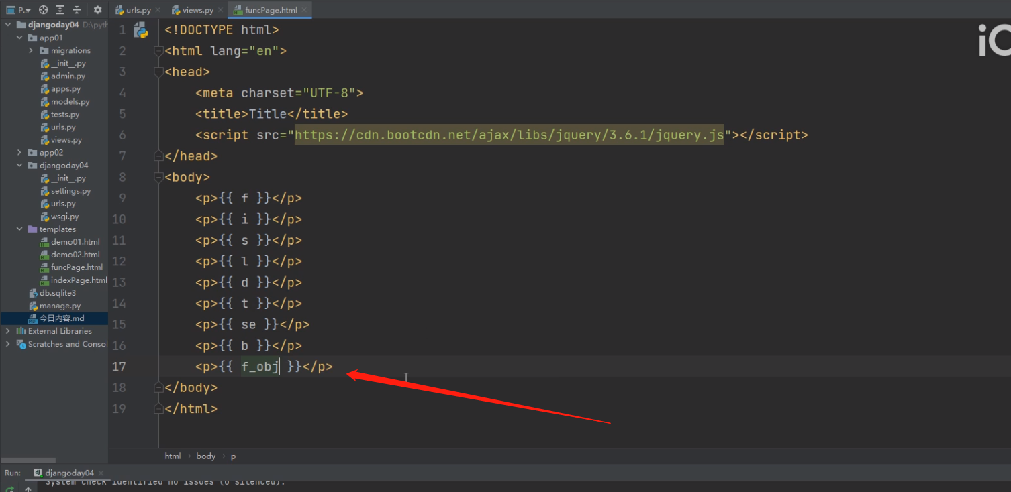Click the Collapse All icon in Project toolbar

77,10
